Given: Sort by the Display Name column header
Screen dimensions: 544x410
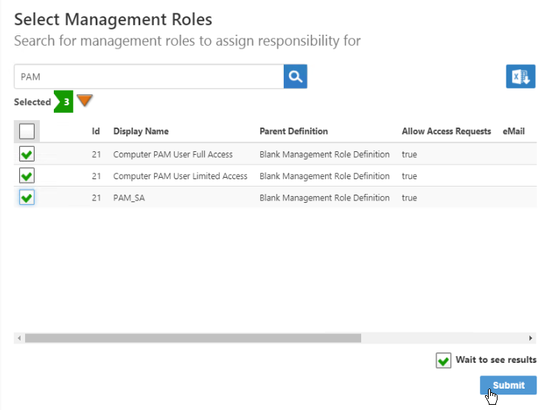Looking at the screenshot, I should point(141,131).
